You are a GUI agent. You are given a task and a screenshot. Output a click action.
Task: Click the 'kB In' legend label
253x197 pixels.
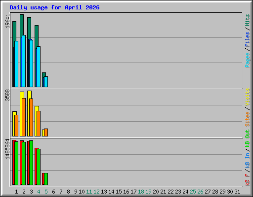tap(247, 161)
